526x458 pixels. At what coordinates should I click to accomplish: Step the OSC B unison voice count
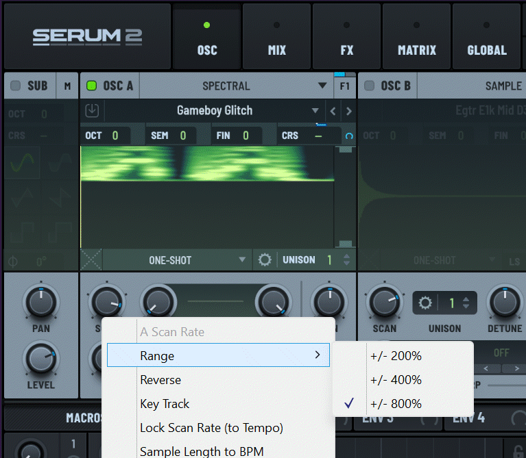click(x=466, y=303)
